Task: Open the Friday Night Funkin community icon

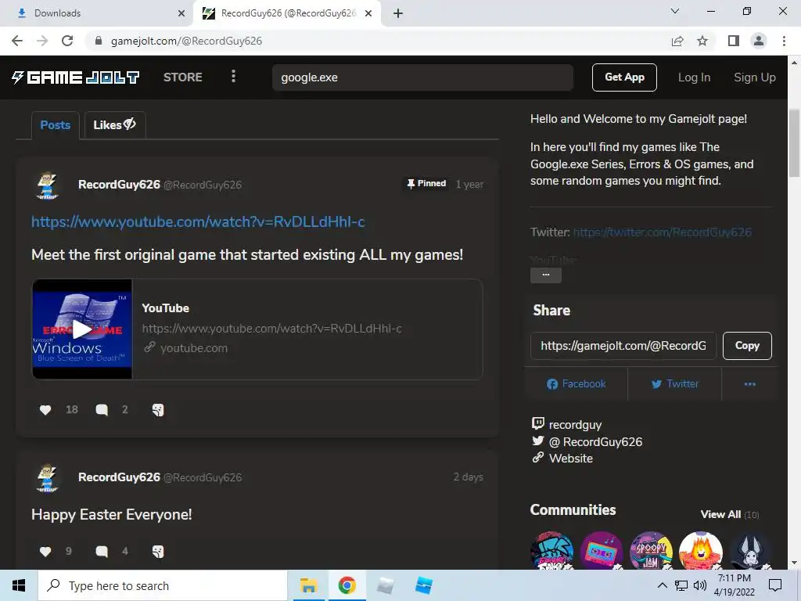Action: tap(552, 552)
